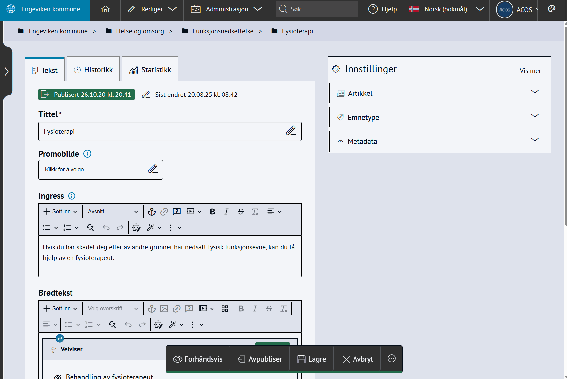Insert an anchor in the Ingress editor
This screenshot has width=567, height=379.
(152, 212)
